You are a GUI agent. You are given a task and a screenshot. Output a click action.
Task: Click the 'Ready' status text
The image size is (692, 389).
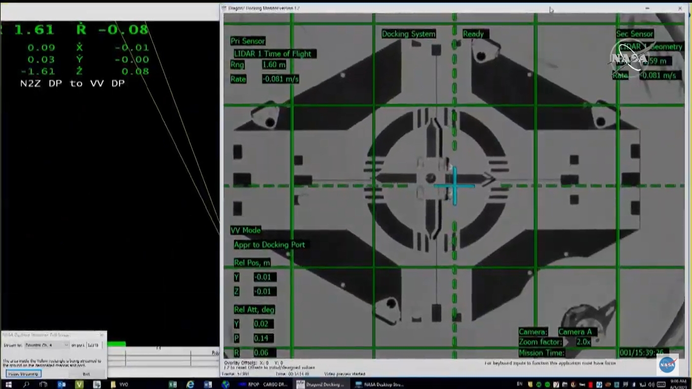(x=473, y=34)
